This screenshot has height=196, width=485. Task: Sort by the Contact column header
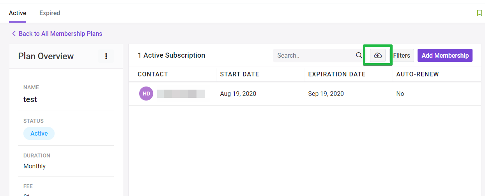(x=153, y=74)
